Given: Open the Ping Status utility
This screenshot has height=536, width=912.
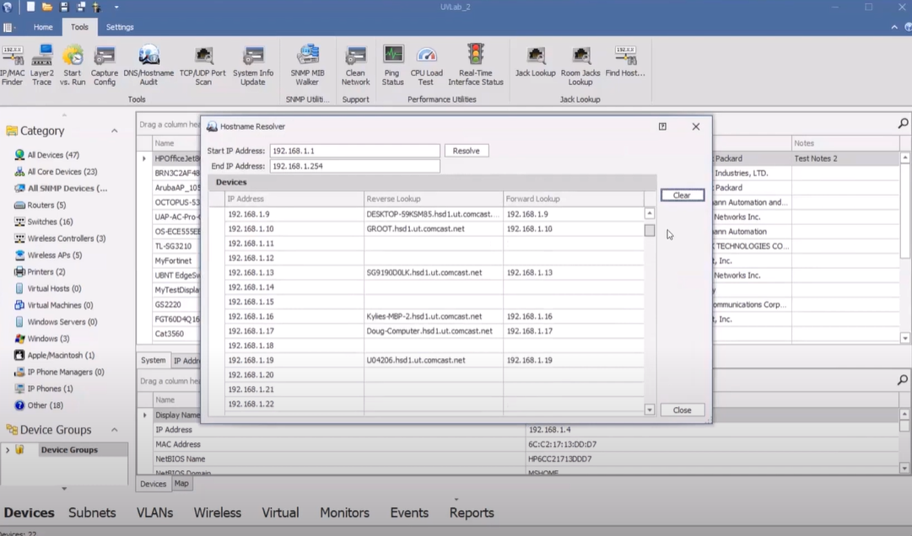Looking at the screenshot, I should [392, 66].
